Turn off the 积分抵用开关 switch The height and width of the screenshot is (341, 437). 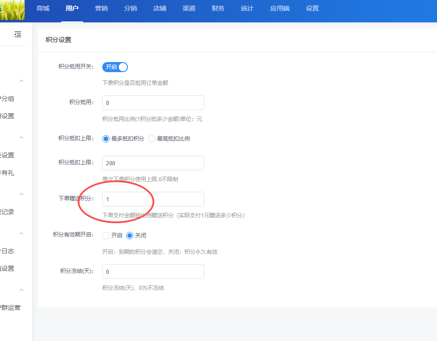pos(115,67)
